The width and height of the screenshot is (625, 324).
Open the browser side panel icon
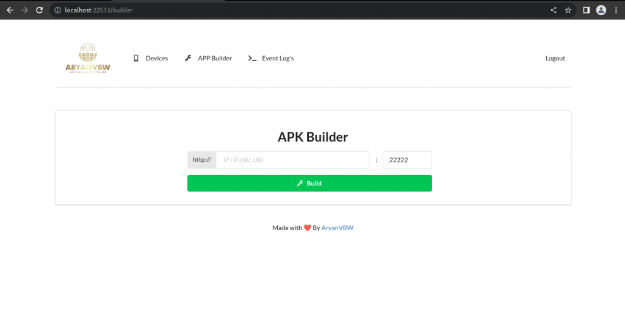click(586, 10)
